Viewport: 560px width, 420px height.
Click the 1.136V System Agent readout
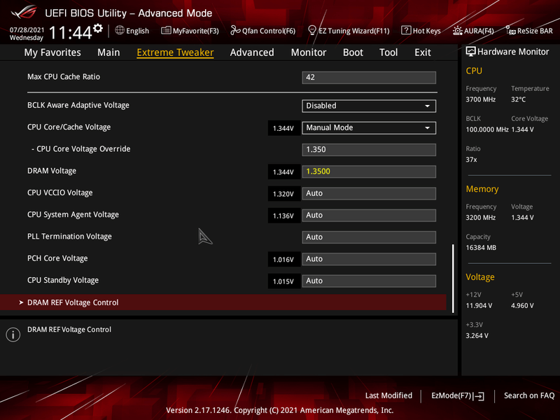point(283,216)
